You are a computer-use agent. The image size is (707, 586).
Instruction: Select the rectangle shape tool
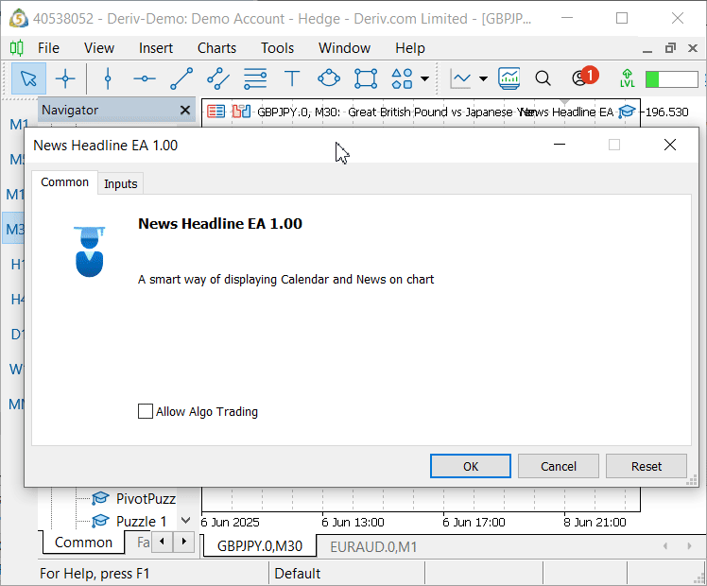pos(366,78)
